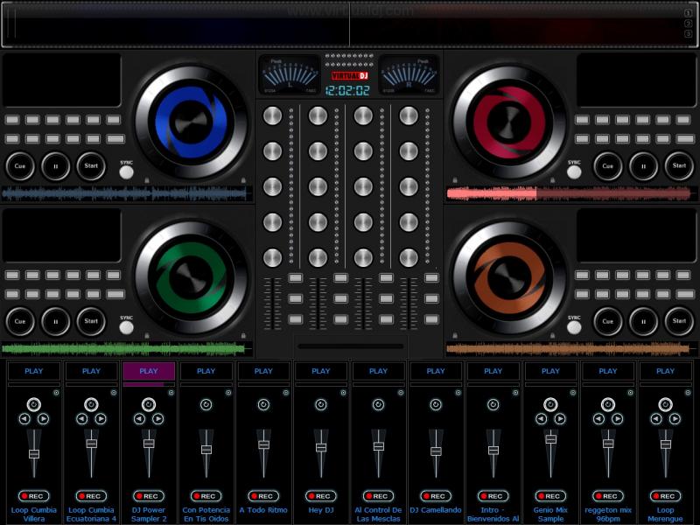Pause the orange deck

644,321
